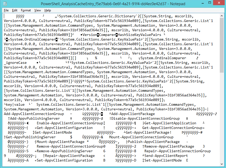This screenshot has height=168, width=226.
Task: Click the text "Remove-AppvPublishingServer"
Action: (x=65, y=151)
